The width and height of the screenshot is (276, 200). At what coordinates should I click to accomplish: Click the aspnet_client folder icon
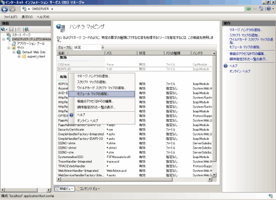24,57
